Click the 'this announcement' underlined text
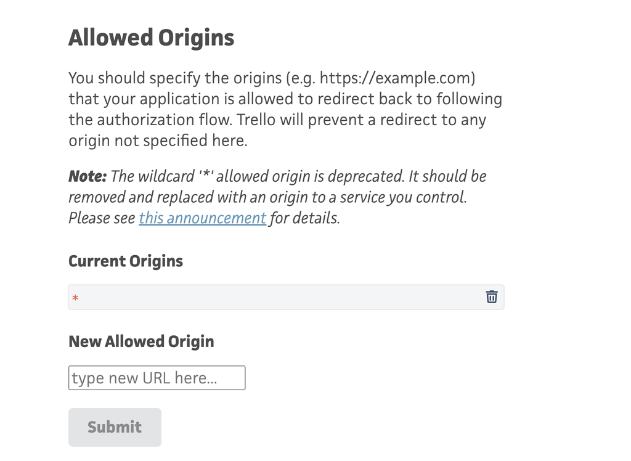Image resolution: width=631 pixels, height=461 pixels. point(202,218)
